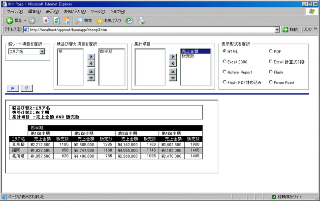Select the PowerPoint radio option
This screenshot has width=320, height=201.
click(x=271, y=82)
